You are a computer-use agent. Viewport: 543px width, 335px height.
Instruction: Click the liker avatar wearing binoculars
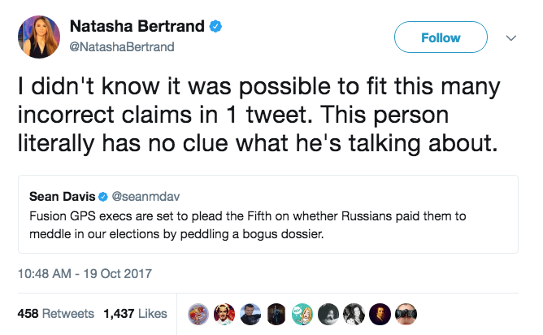coord(406,314)
